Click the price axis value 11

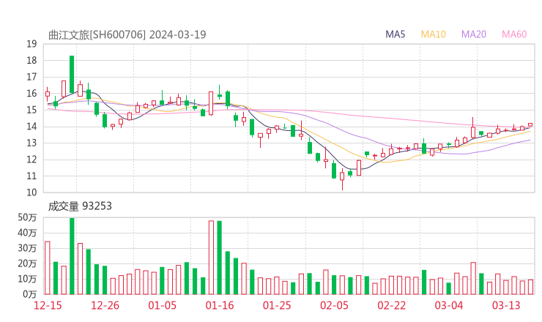[31, 176]
